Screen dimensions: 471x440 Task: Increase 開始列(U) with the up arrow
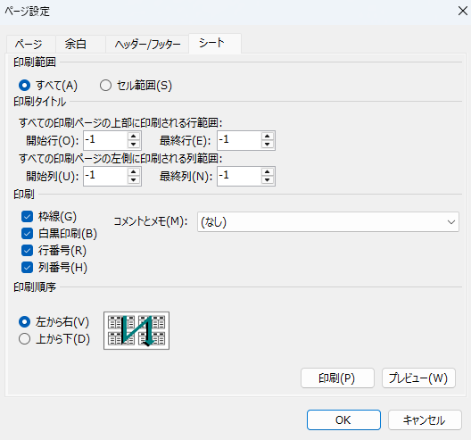tap(134, 172)
